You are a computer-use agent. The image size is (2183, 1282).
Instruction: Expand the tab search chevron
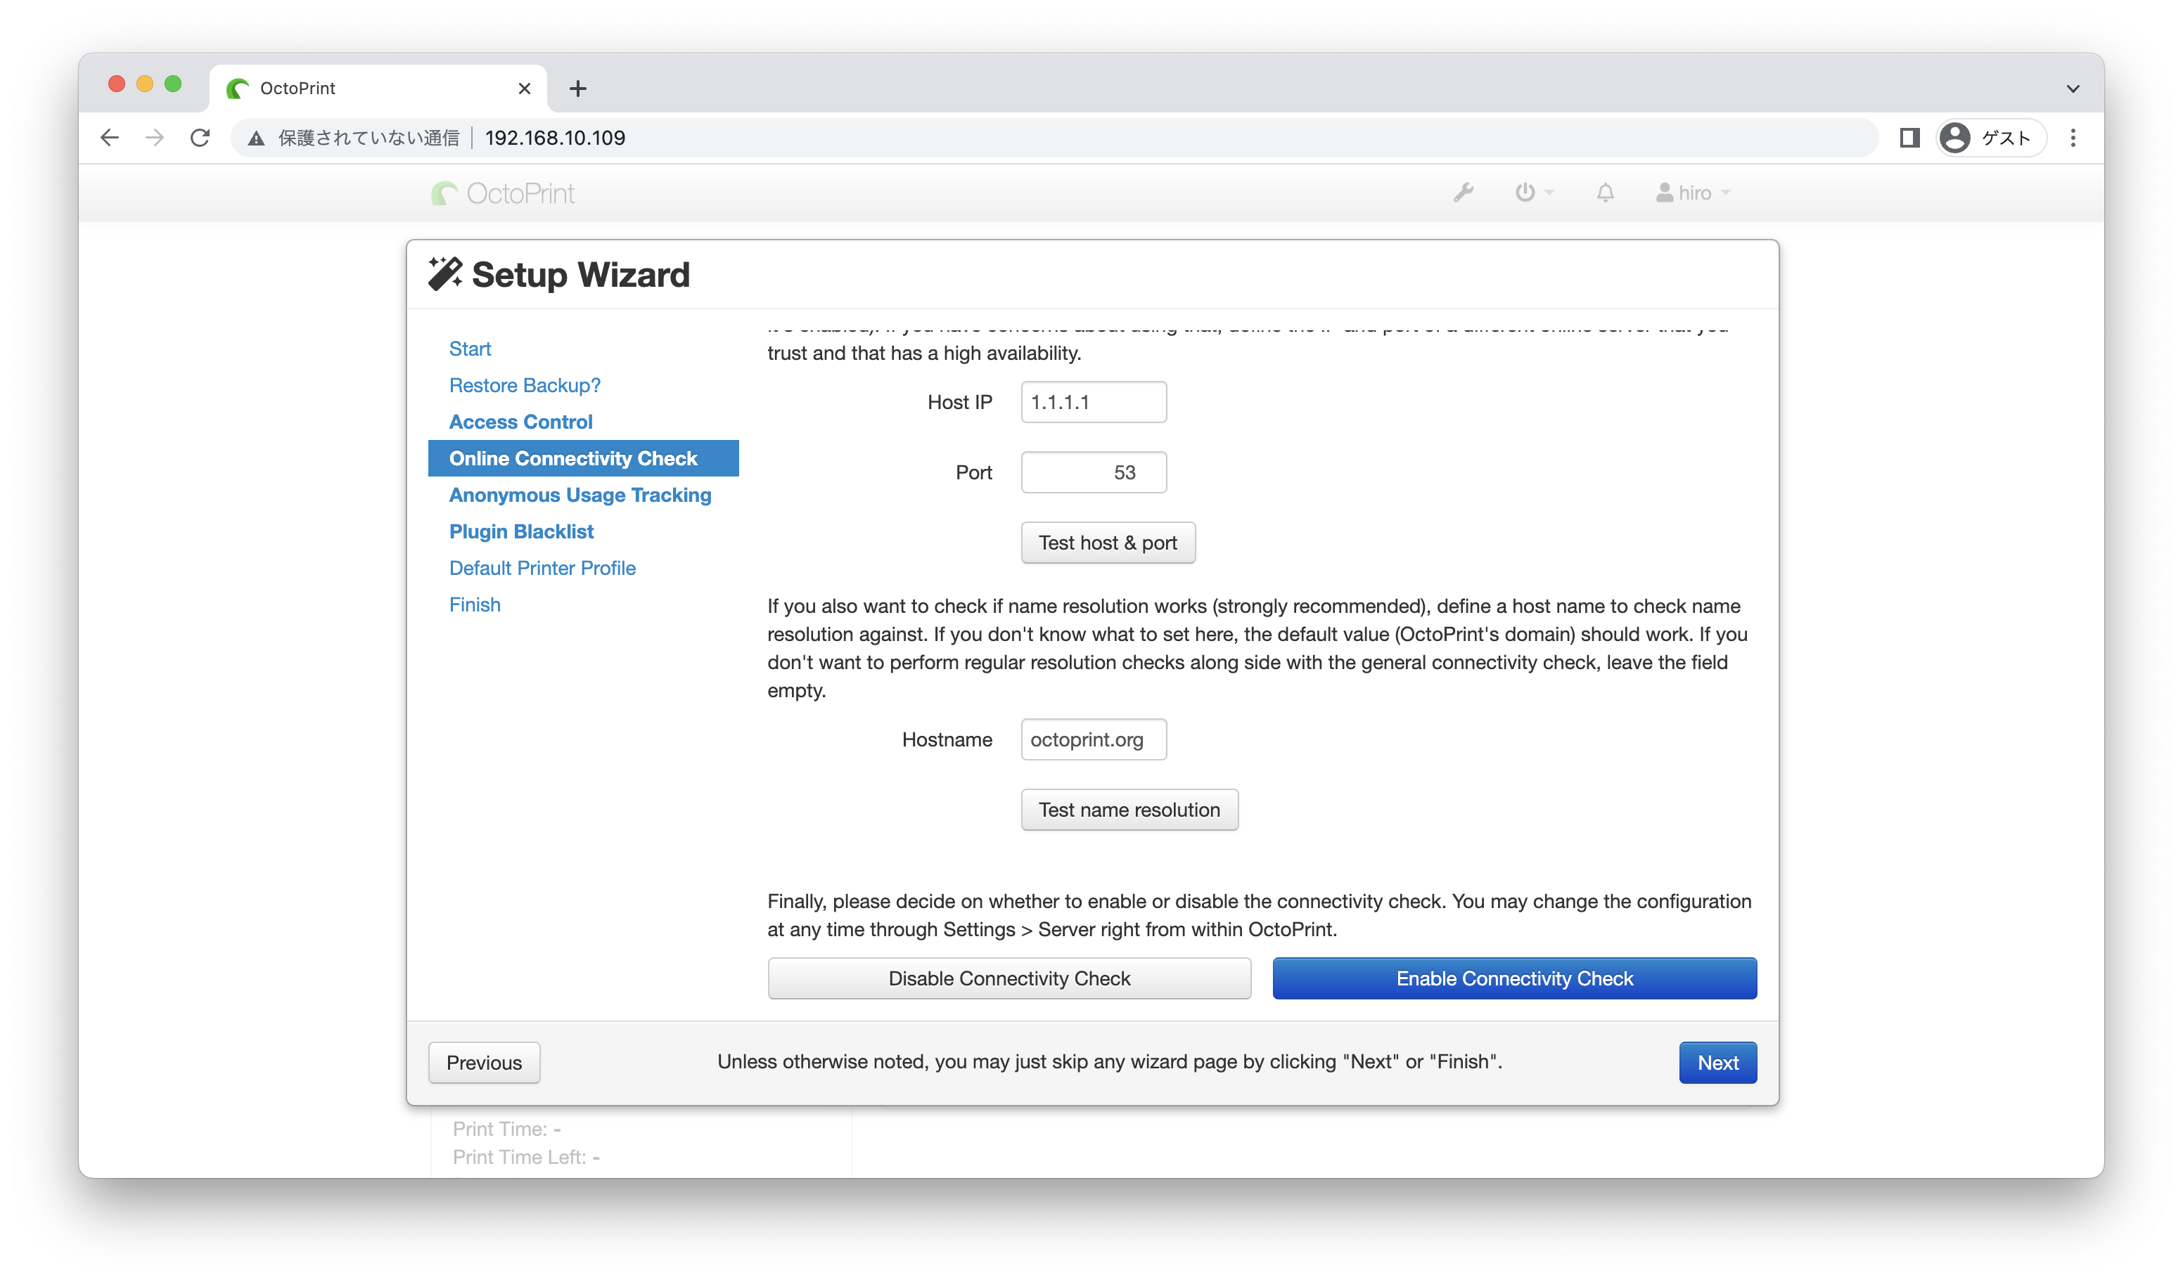(x=2073, y=89)
